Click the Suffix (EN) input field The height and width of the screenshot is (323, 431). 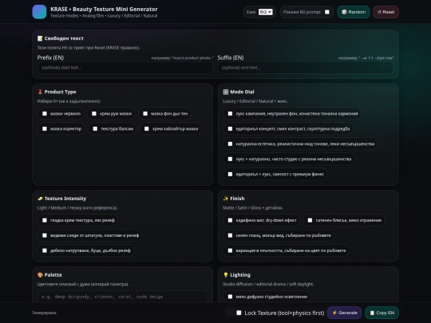coord(306,68)
